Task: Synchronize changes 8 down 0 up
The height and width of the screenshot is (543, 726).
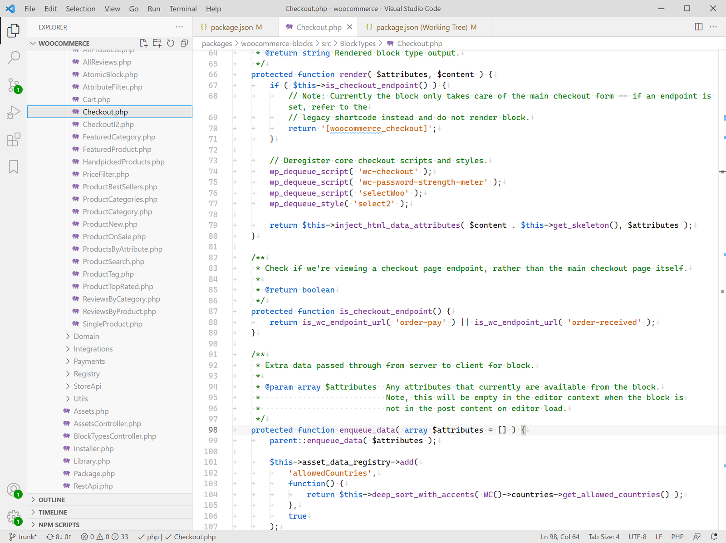Action: (59, 537)
